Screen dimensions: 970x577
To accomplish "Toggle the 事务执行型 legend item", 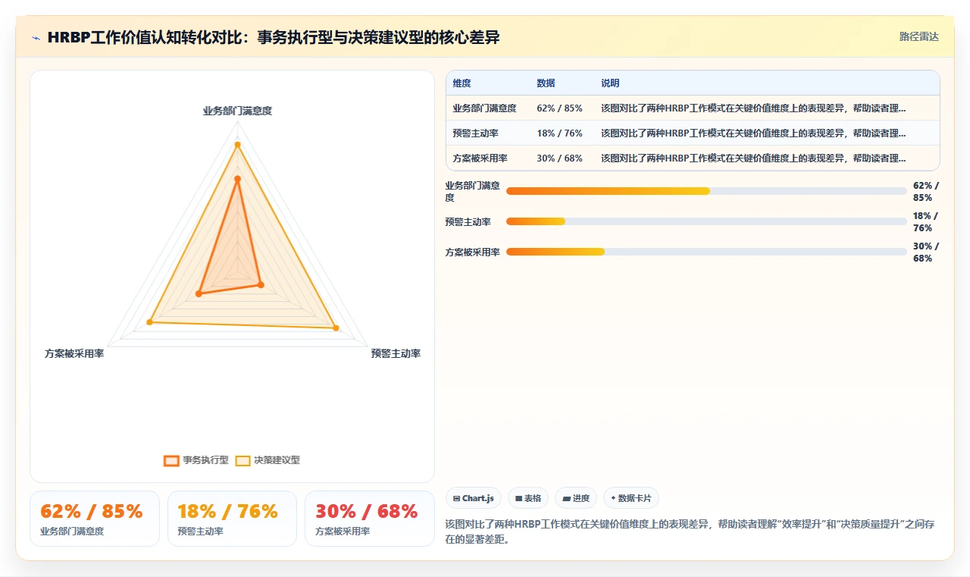I will pyautogui.click(x=196, y=460).
